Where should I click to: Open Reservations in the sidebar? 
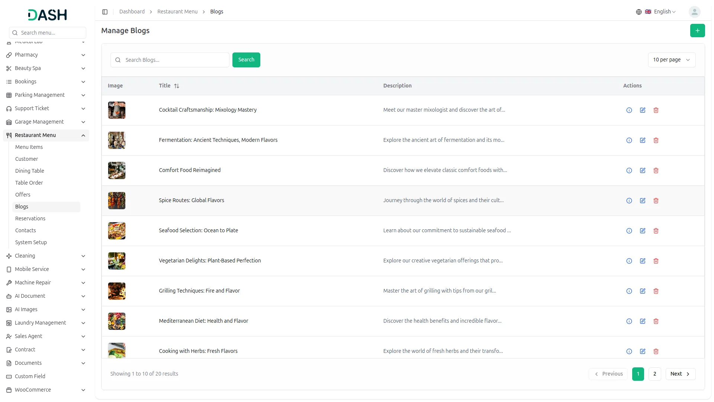(x=30, y=218)
